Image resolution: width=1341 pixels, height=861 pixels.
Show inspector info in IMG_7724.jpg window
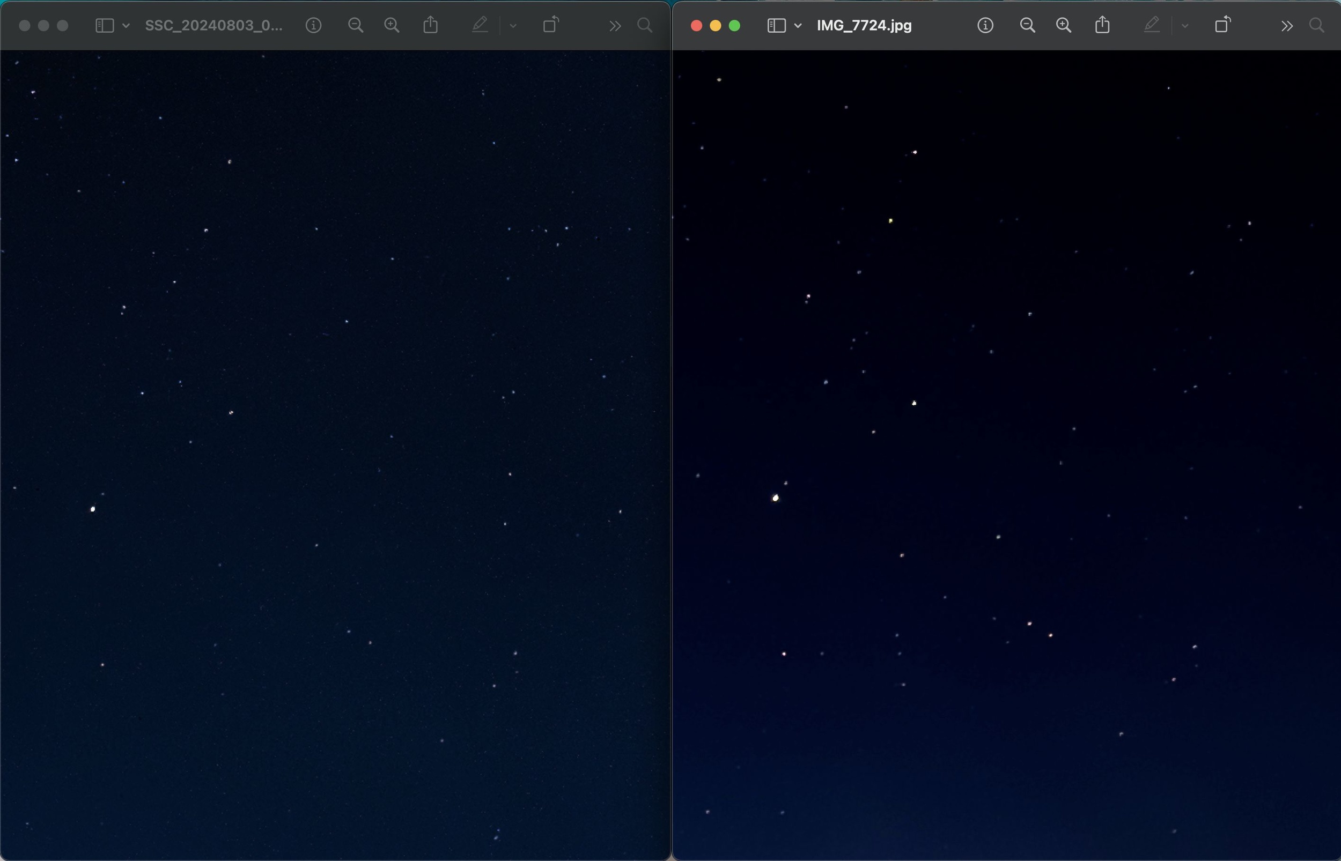tap(985, 25)
